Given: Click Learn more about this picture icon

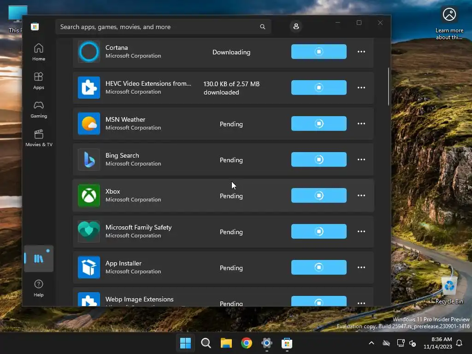Looking at the screenshot, I should coord(449,24).
